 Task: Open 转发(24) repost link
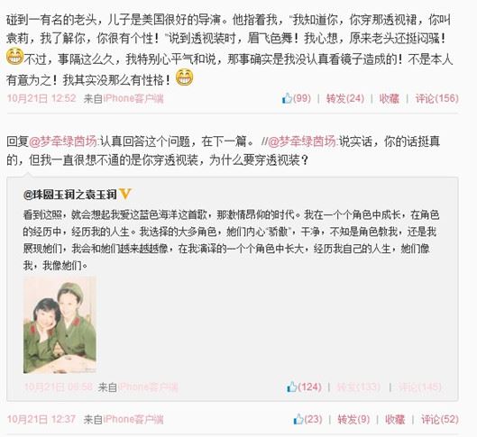click(x=345, y=98)
